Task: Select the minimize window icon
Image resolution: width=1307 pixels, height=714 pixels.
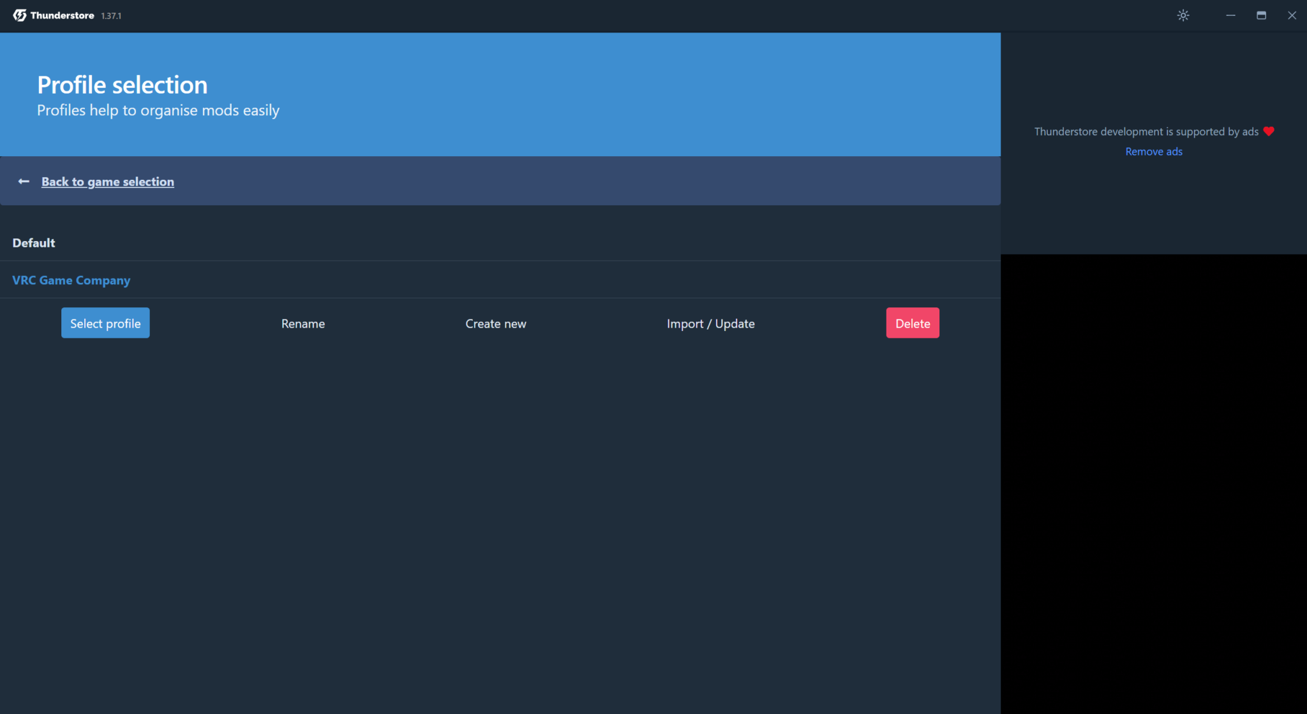Action: tap(1230, 15)
